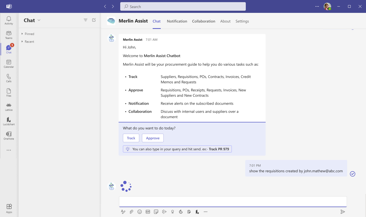Click the Track button
Screen dimensions: 366x217
point(131,138)
